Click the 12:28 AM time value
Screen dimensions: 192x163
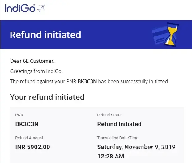[111, 156]
